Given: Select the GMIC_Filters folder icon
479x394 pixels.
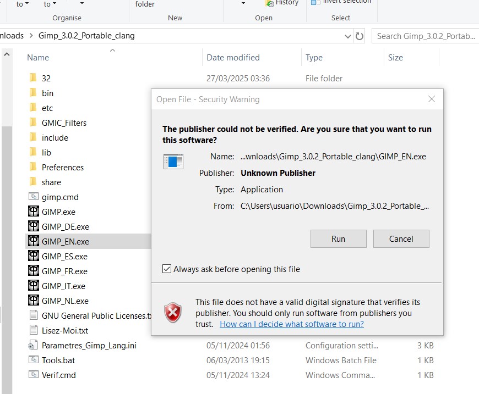Looking at the screenshot, I should [33, 123].
